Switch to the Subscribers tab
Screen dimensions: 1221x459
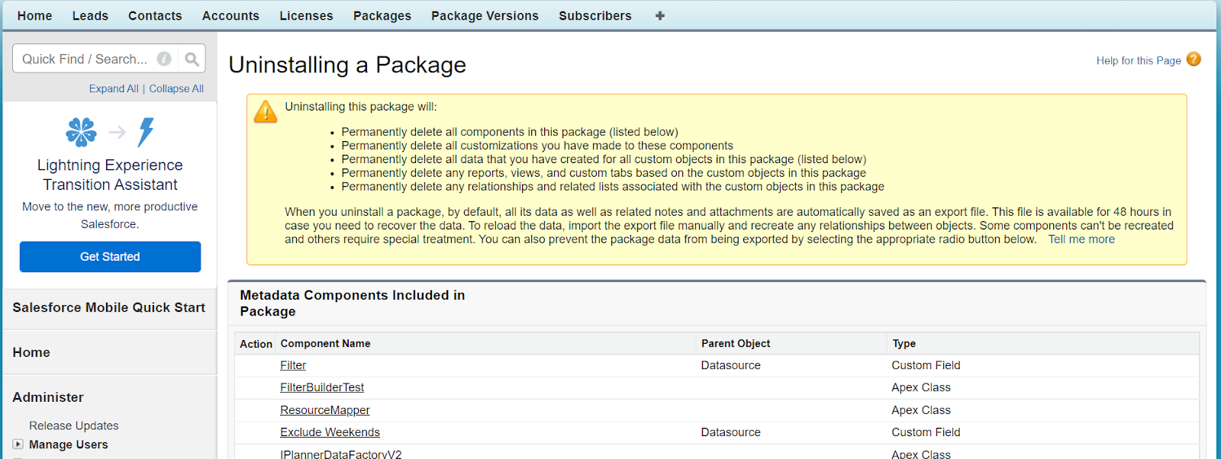pos(594,15)
